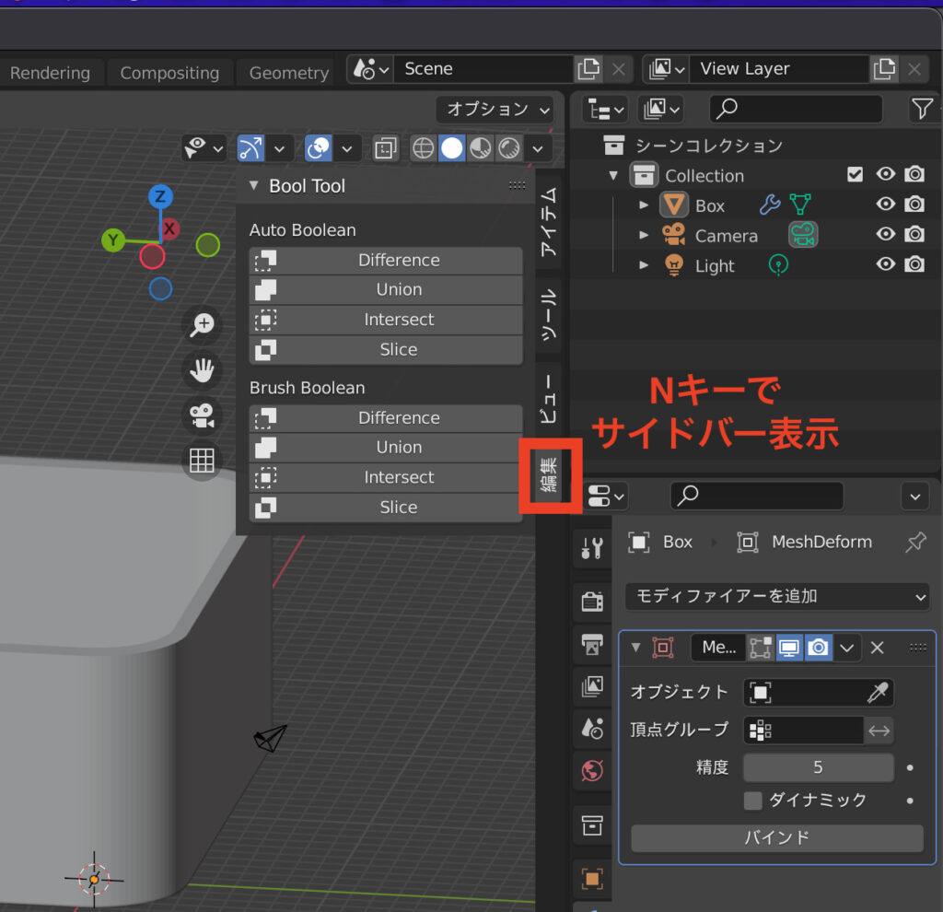Enable Material Preview shading mode
The image size is (943, 912).
(x=480, y=148)
